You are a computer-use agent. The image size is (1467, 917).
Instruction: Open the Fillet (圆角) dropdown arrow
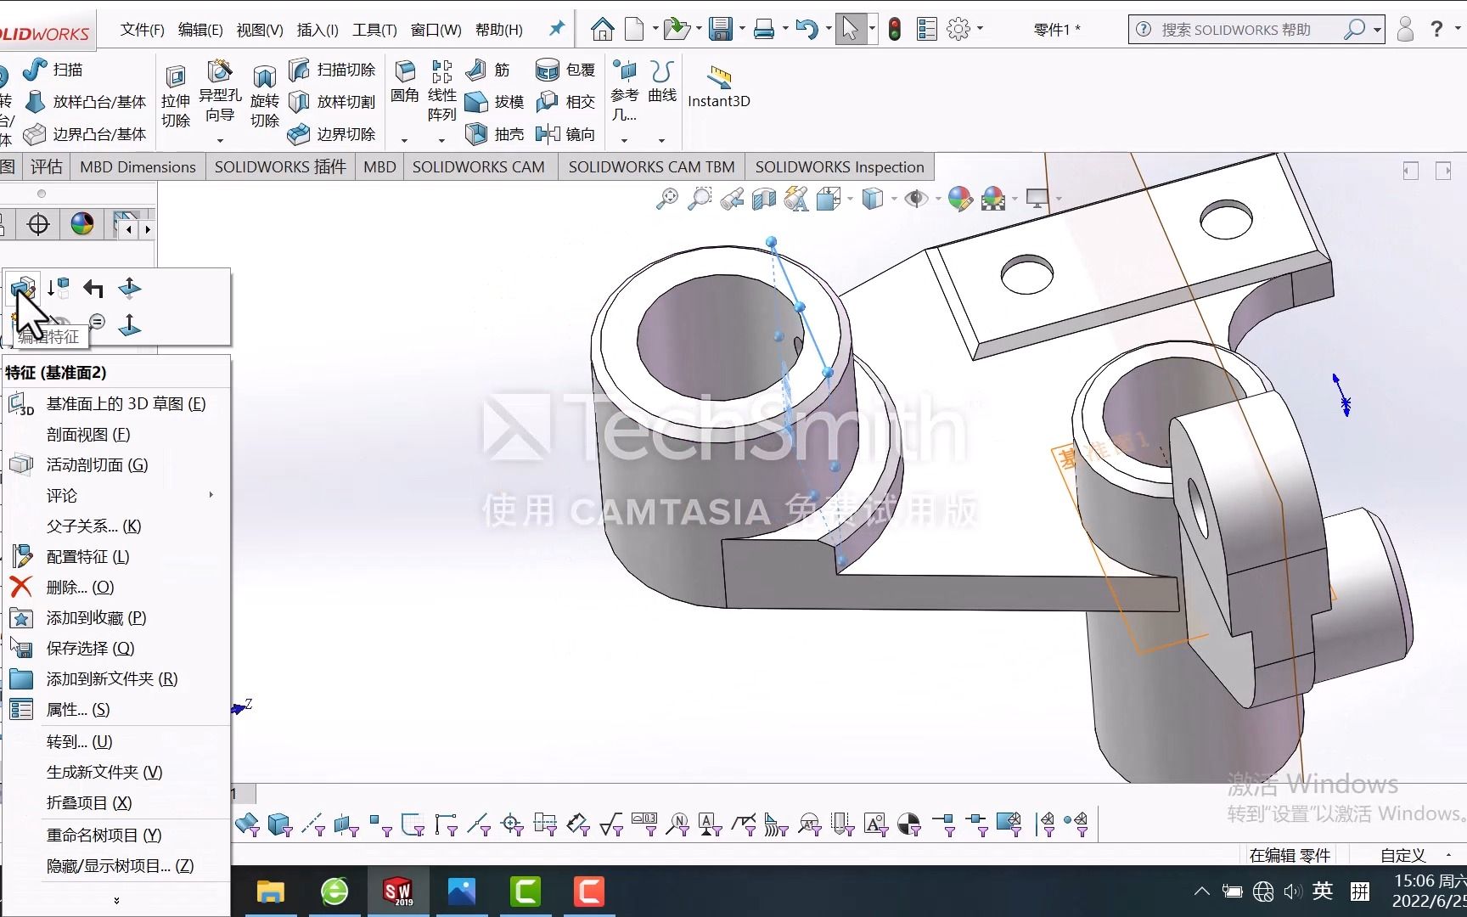[x=405, y=140]
